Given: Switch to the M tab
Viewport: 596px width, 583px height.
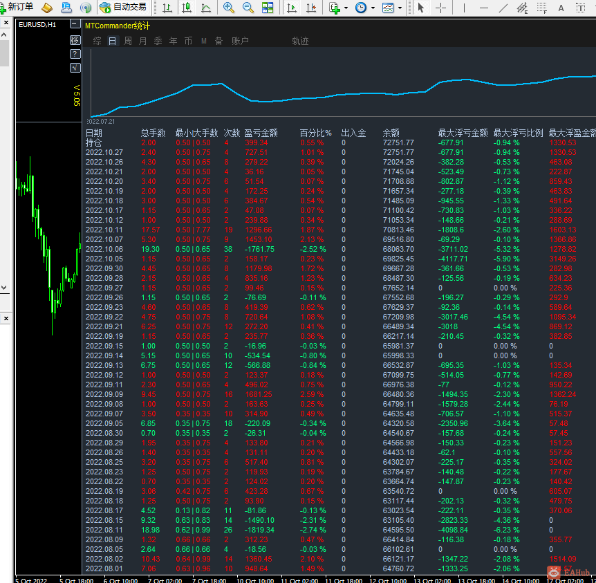Looking at the screenshot, I should pos(204,41).
